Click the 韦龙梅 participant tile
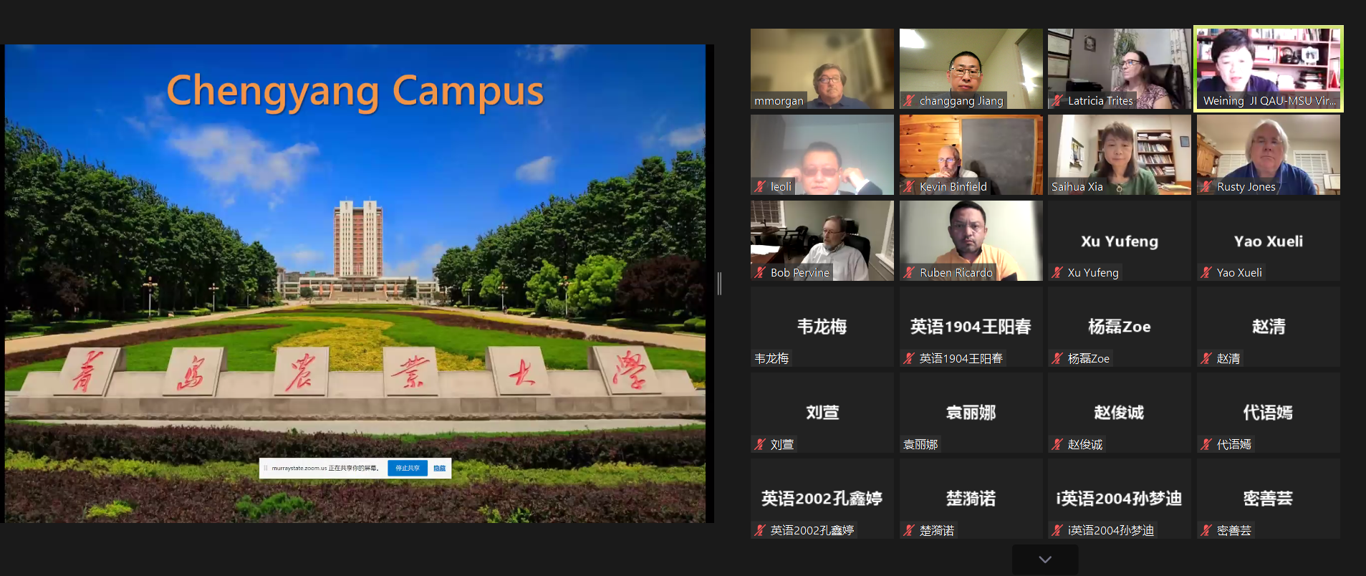1366x576 pixels. tap(822, 327)
